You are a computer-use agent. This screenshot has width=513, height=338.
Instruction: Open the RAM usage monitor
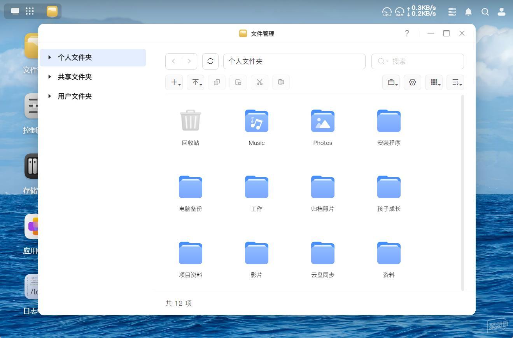coord(399,12)
